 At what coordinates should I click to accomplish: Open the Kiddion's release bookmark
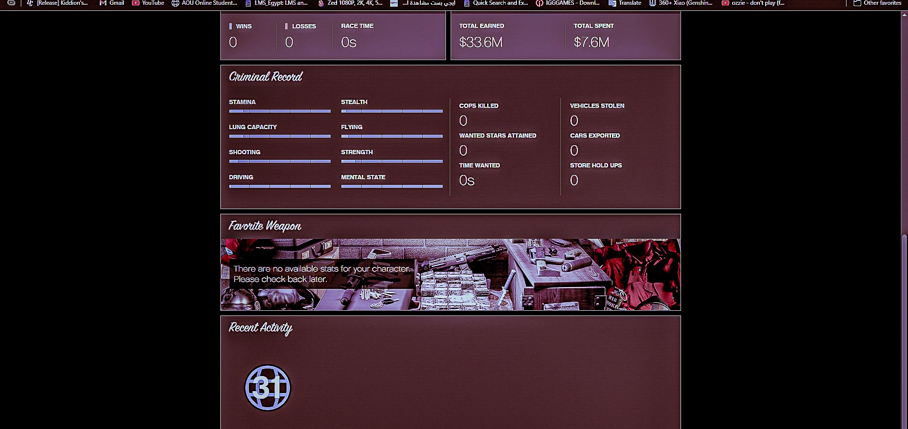(57, 3)
